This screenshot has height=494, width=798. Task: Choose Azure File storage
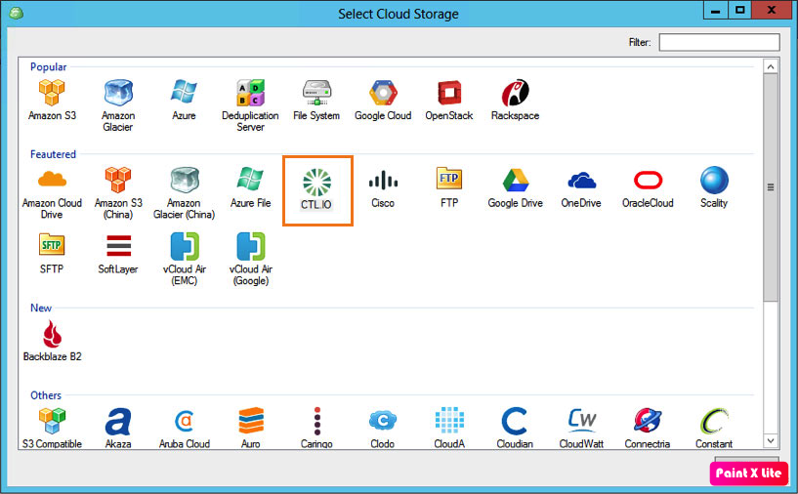(x=250, y=179)
